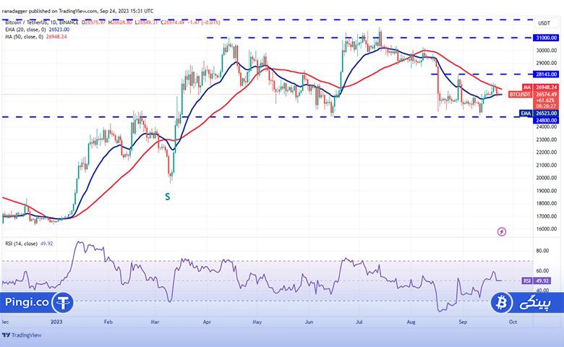Click the green S marker under March low
Image resolution: width=564 pixels, height=347 pixels.
coord(167,197)
